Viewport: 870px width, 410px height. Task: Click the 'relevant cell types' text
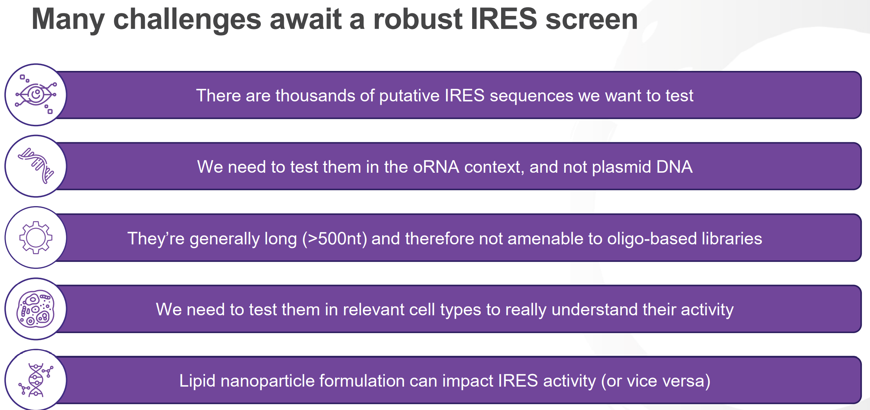click(445, 310)
